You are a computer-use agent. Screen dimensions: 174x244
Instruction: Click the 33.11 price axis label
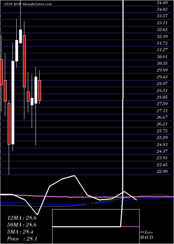point(162,23)
